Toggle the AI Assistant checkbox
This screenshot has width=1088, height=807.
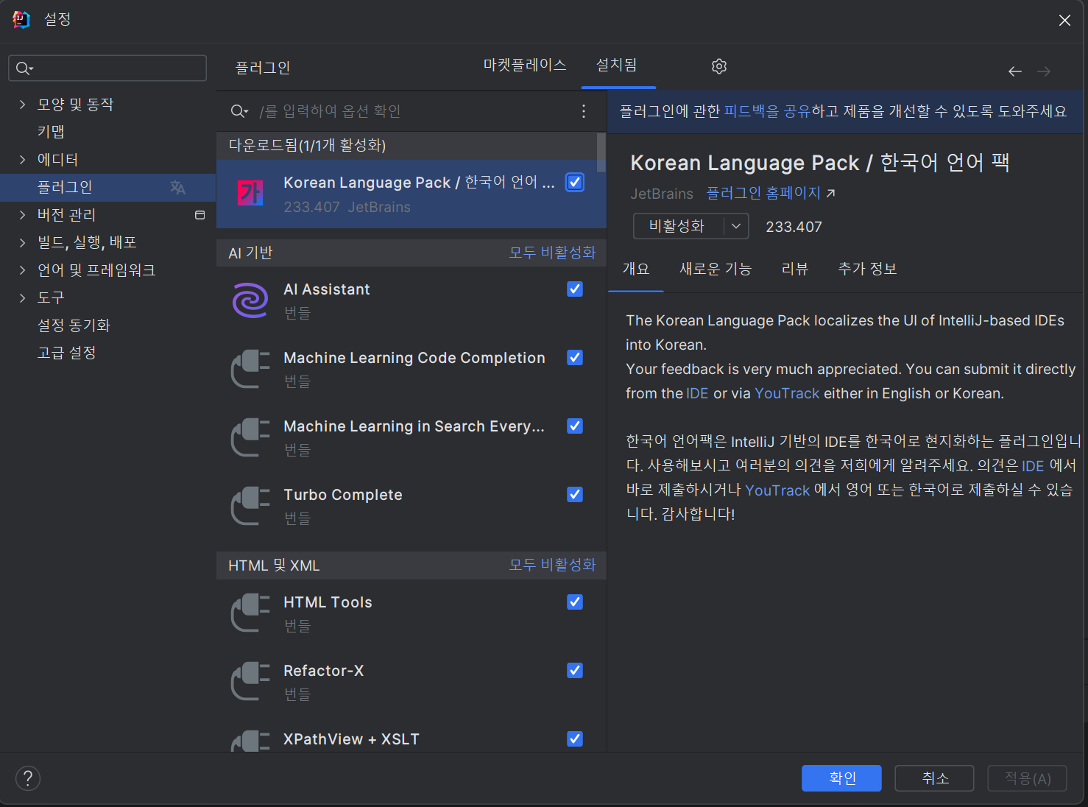pyautogui.click(x=575, y=289)
